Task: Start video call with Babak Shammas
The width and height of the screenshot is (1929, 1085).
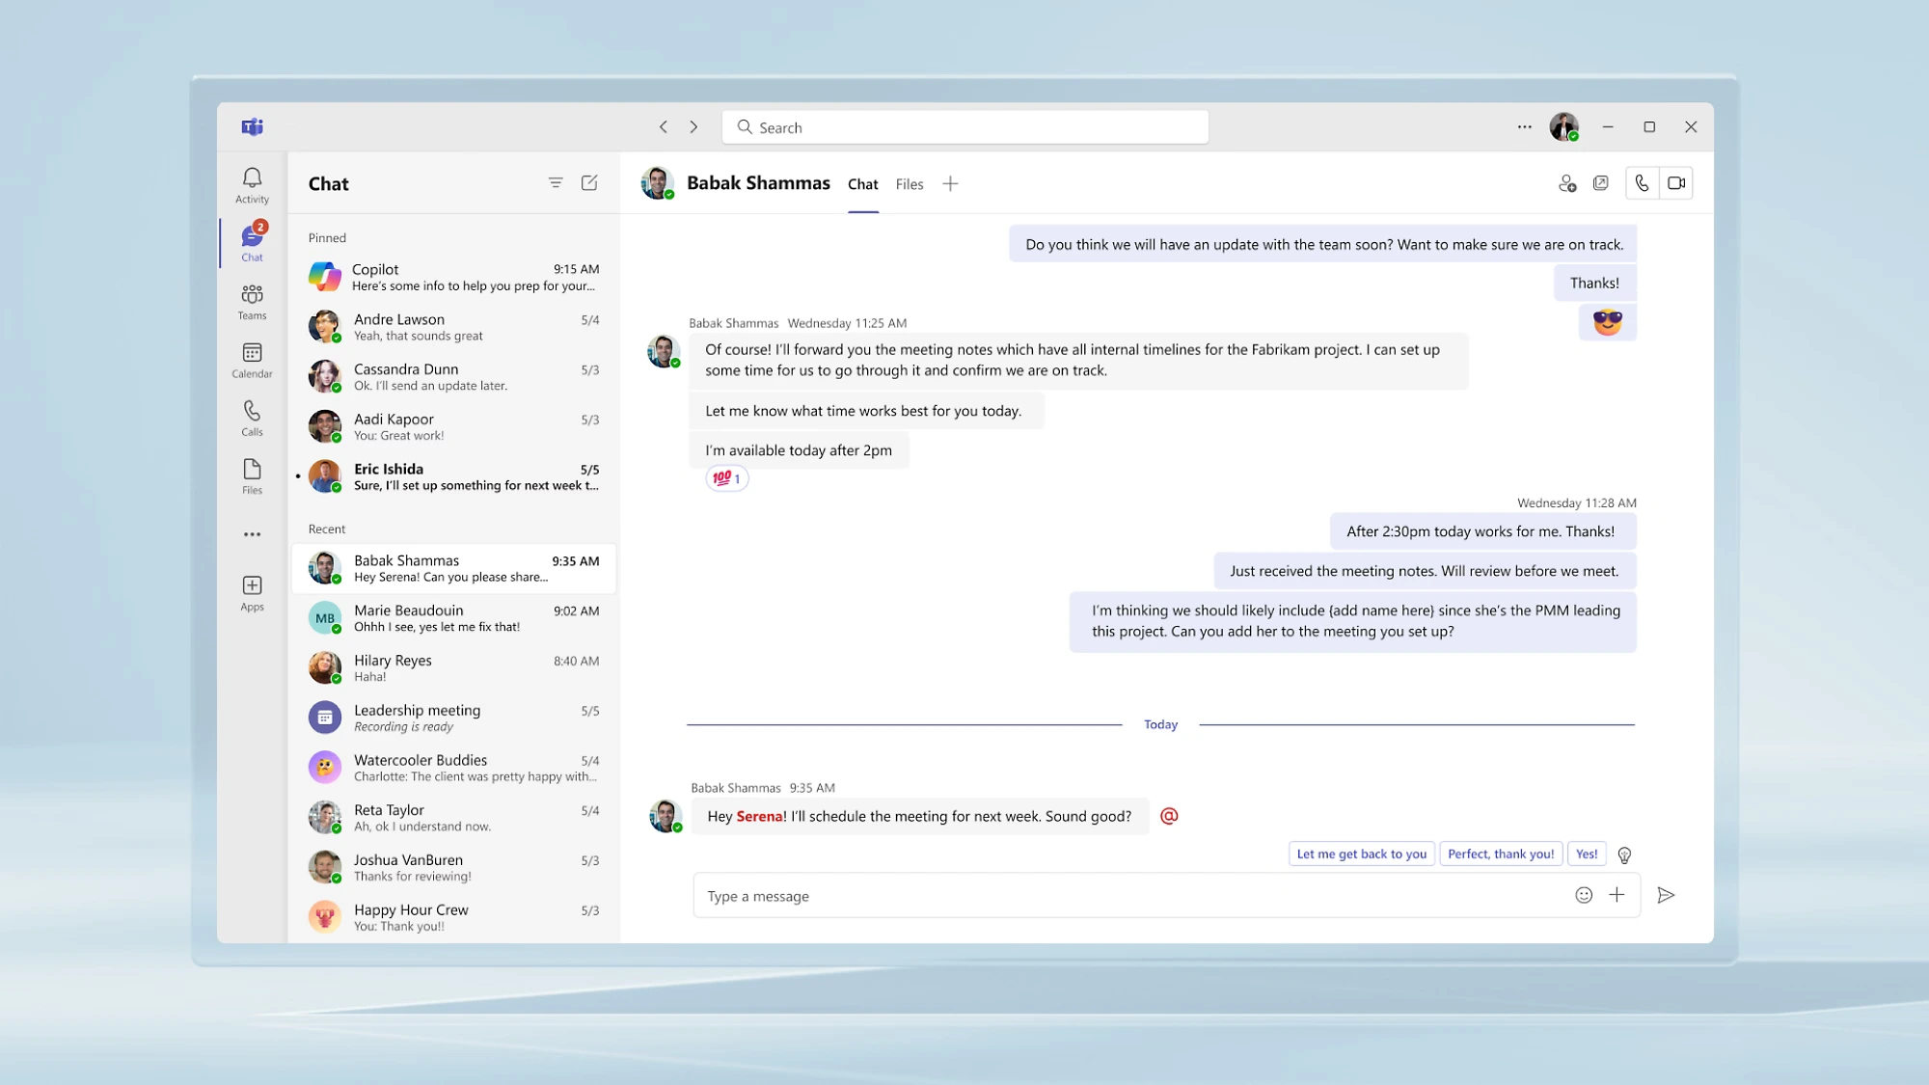Action: click(x=1676, y=183)
